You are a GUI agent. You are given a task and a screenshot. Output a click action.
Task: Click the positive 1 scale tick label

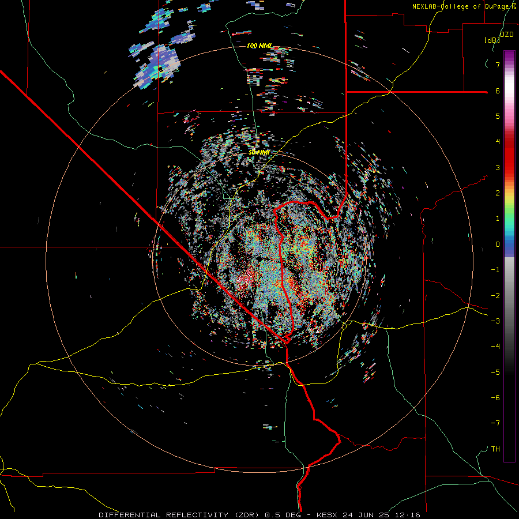[x=498, y=219]
